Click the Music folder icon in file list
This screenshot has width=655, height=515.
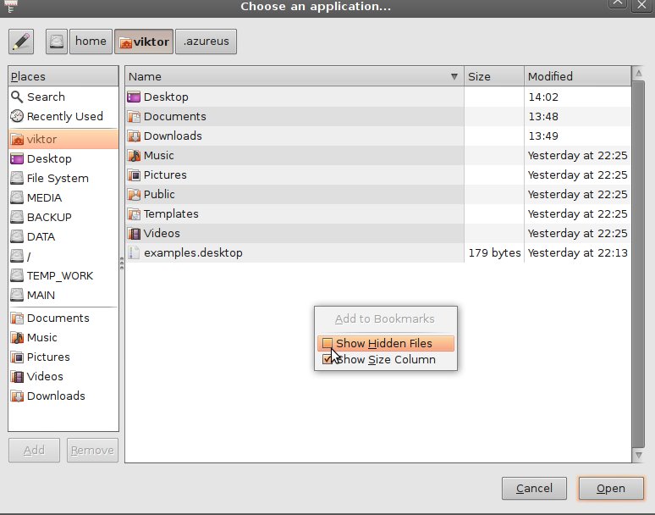pyautogui.click(x=134, y=156)
